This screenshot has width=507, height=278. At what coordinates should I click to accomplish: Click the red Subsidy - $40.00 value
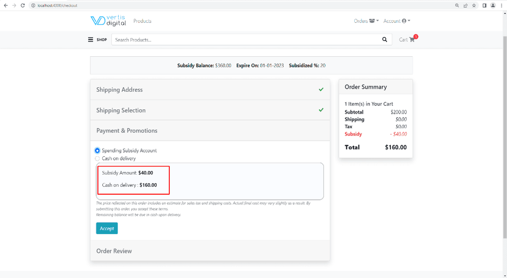pyautogui.click(x=399, y=134)
